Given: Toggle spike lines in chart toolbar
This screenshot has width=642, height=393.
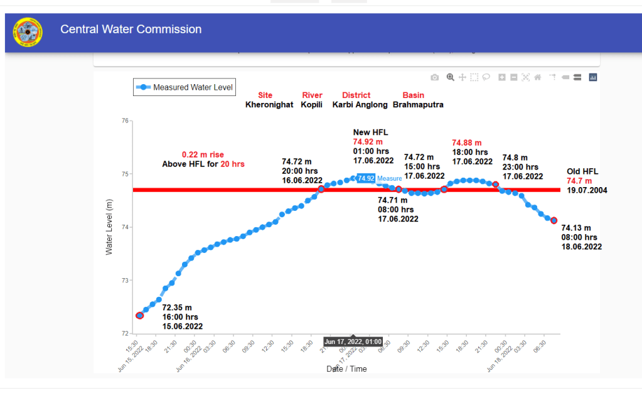Looking at the screenshot, I should [553, 77].
